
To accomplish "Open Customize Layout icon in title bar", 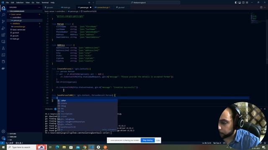I will (x=247, y=2).
